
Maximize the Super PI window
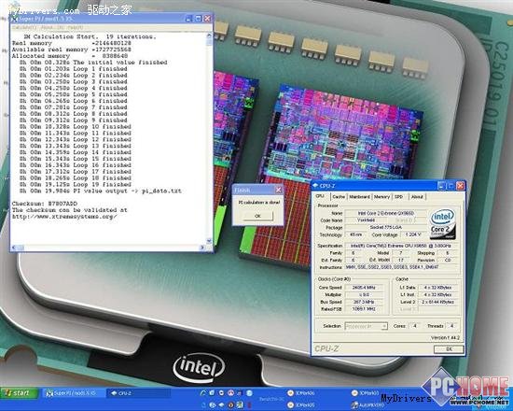[198, 19]
